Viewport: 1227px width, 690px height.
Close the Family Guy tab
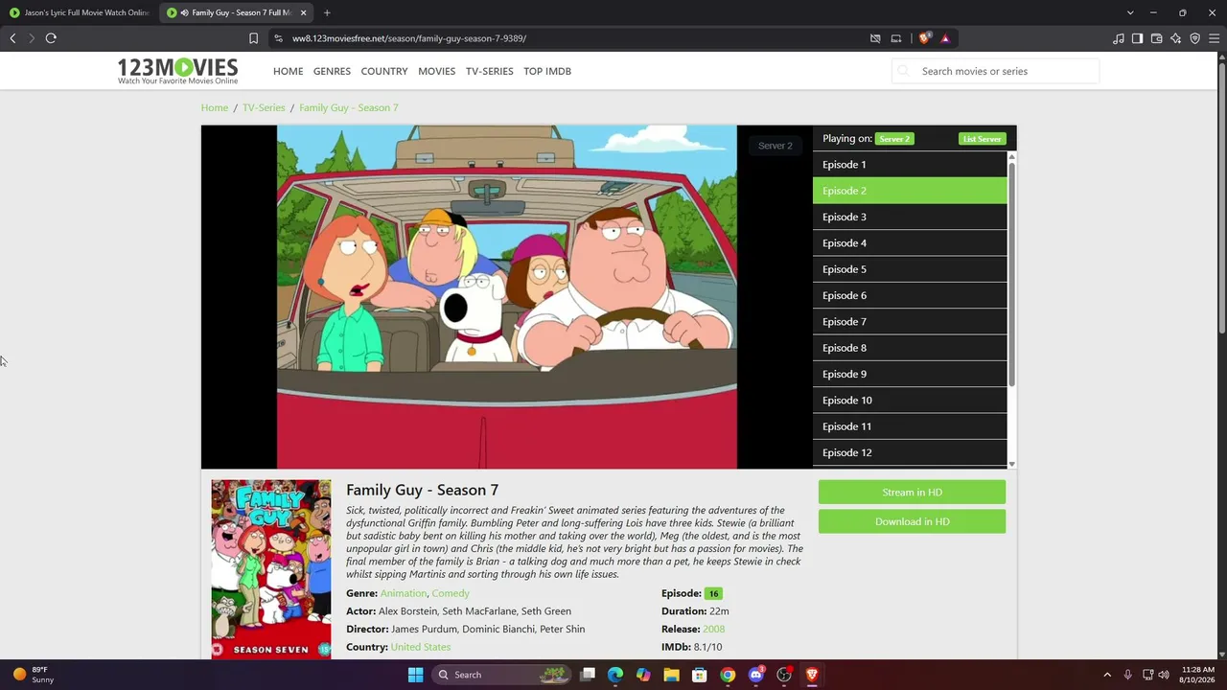pyautogui.click(x=303, y=12)
